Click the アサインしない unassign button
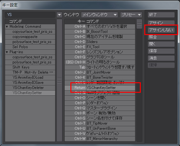 coord(161,30)
